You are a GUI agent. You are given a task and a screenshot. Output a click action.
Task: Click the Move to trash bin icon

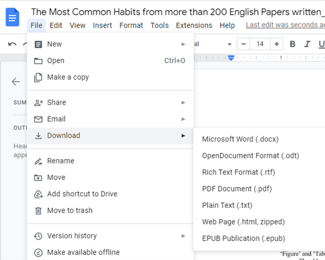pyautogui.click(x=38, y=211)
